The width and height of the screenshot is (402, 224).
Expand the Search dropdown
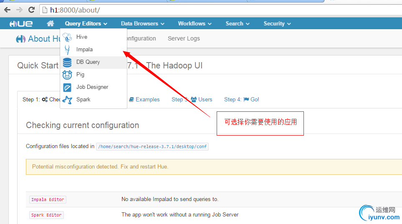click(x=238, y=24)
